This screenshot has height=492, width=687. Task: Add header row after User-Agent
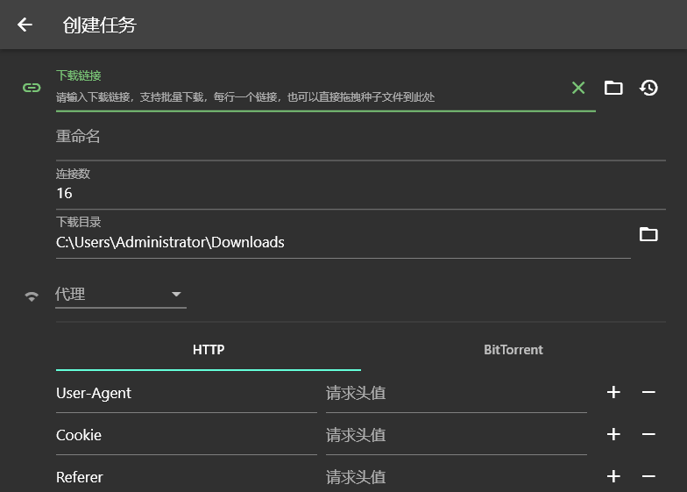click(x=613, y=393)
